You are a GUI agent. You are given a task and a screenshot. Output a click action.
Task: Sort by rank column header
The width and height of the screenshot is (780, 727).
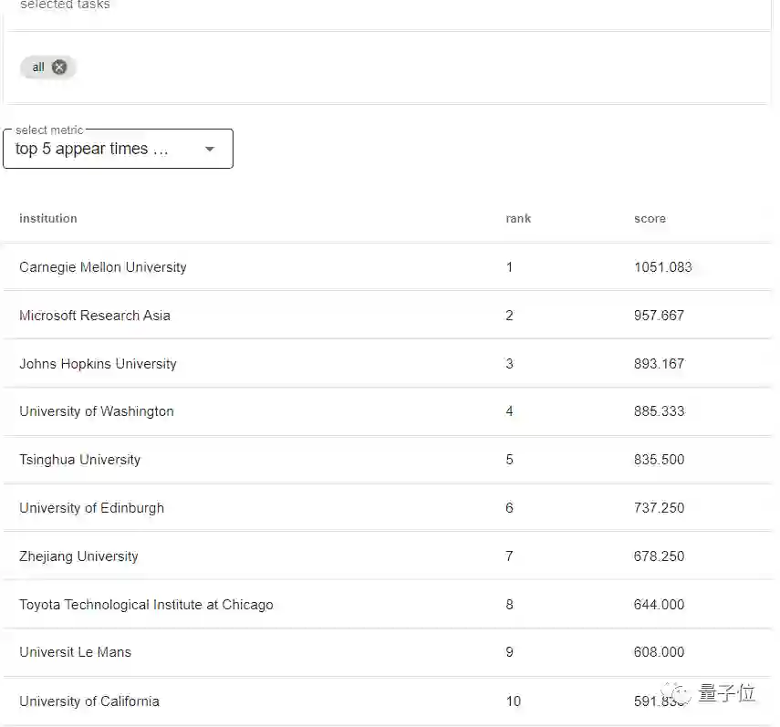(x=518, y=218)
